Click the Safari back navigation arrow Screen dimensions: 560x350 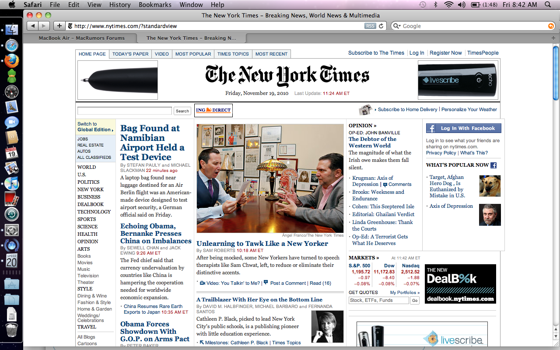(33, 26)
